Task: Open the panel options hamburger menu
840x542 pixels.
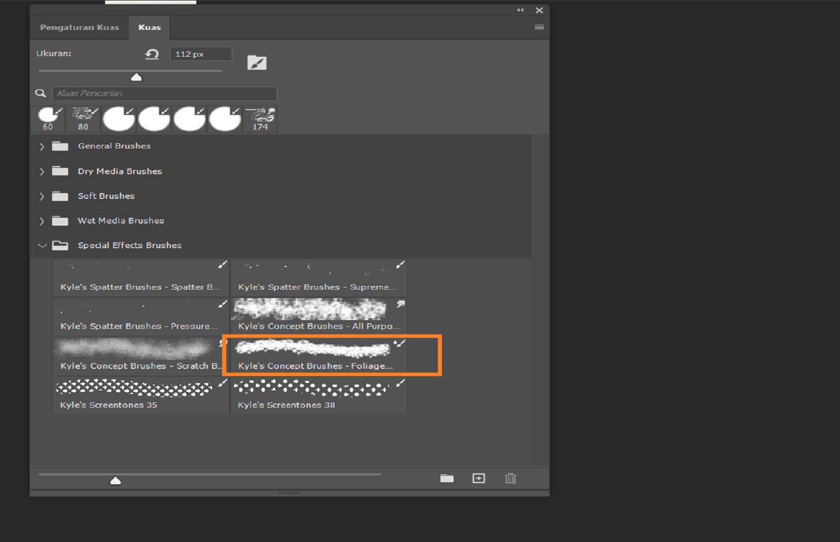Action: click(539, 27)
